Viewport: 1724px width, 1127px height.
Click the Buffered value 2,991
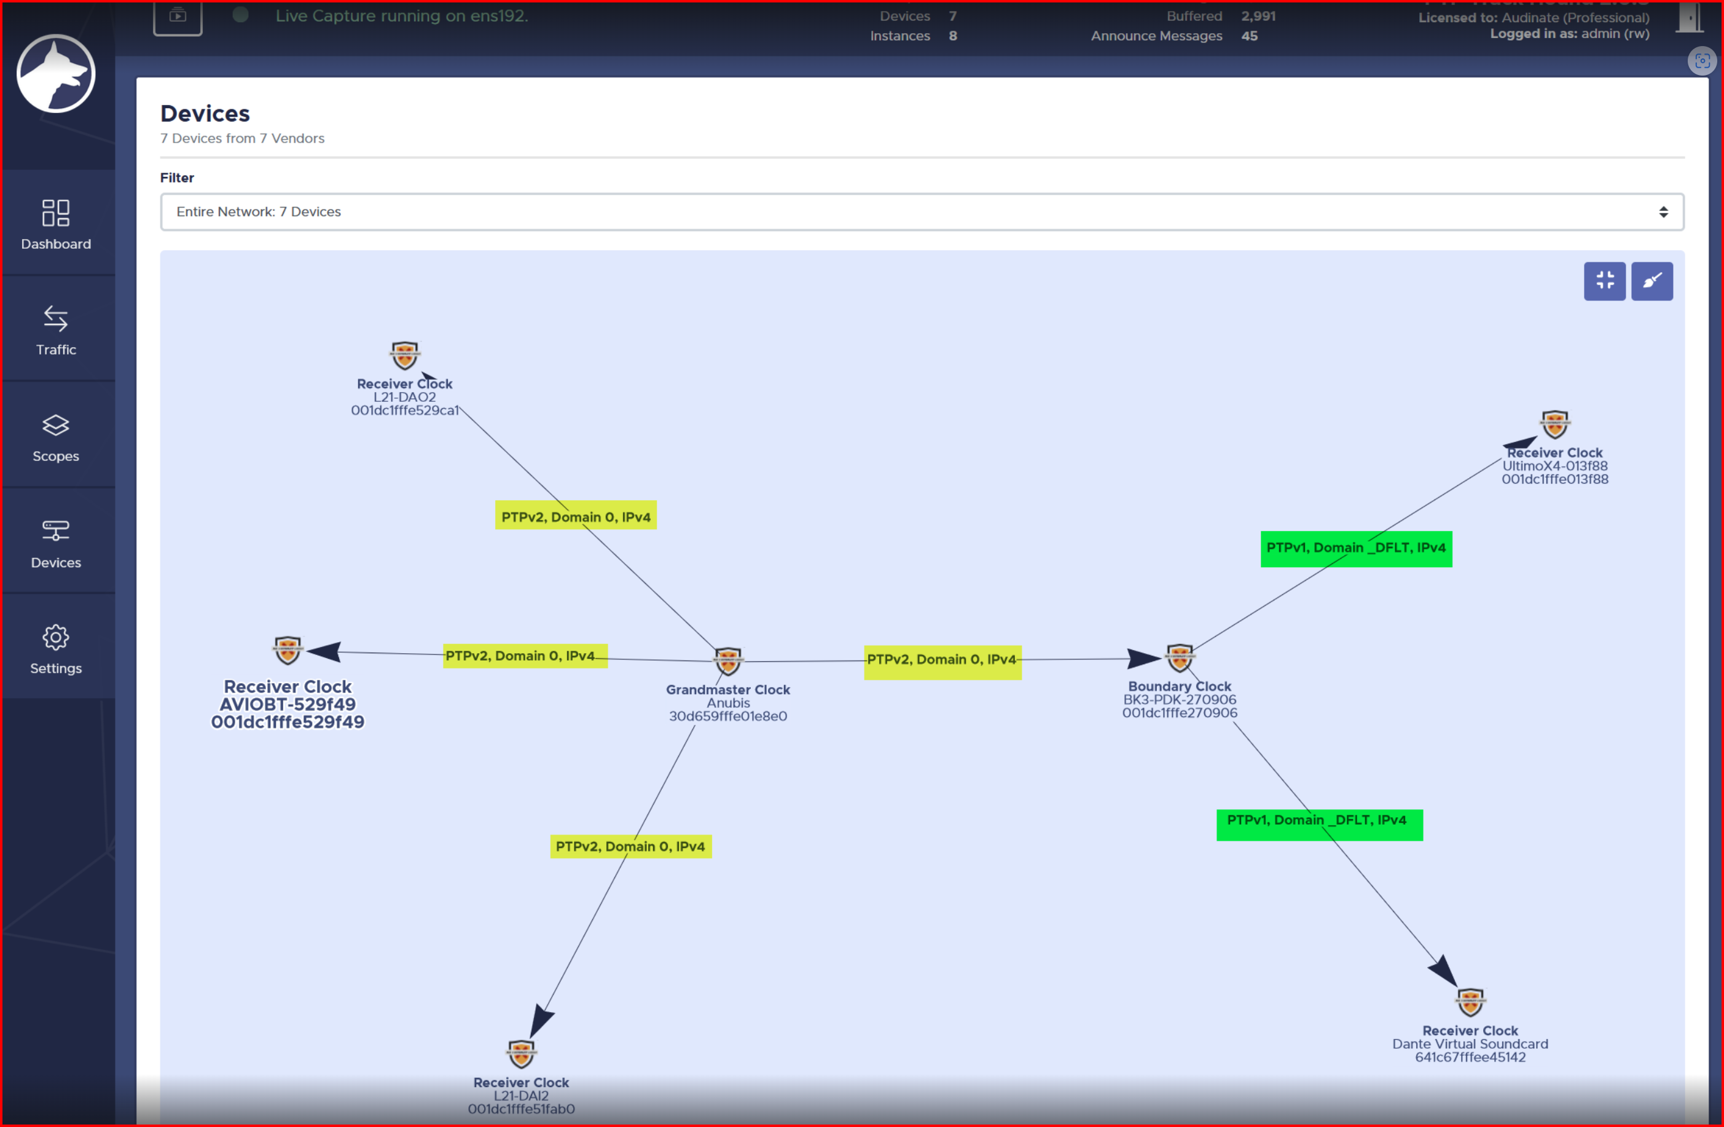[1258, 16]
